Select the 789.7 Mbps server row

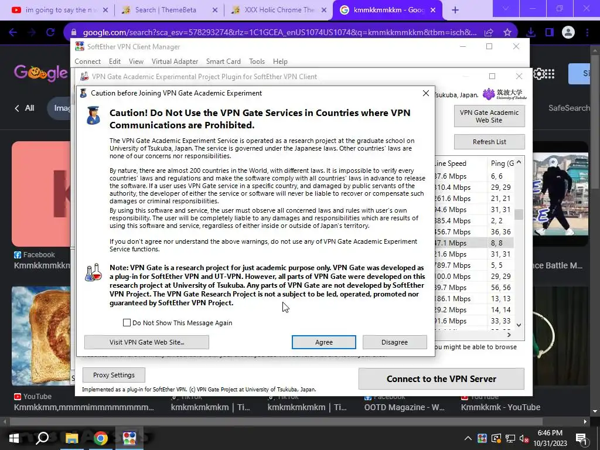pos(473,265)
